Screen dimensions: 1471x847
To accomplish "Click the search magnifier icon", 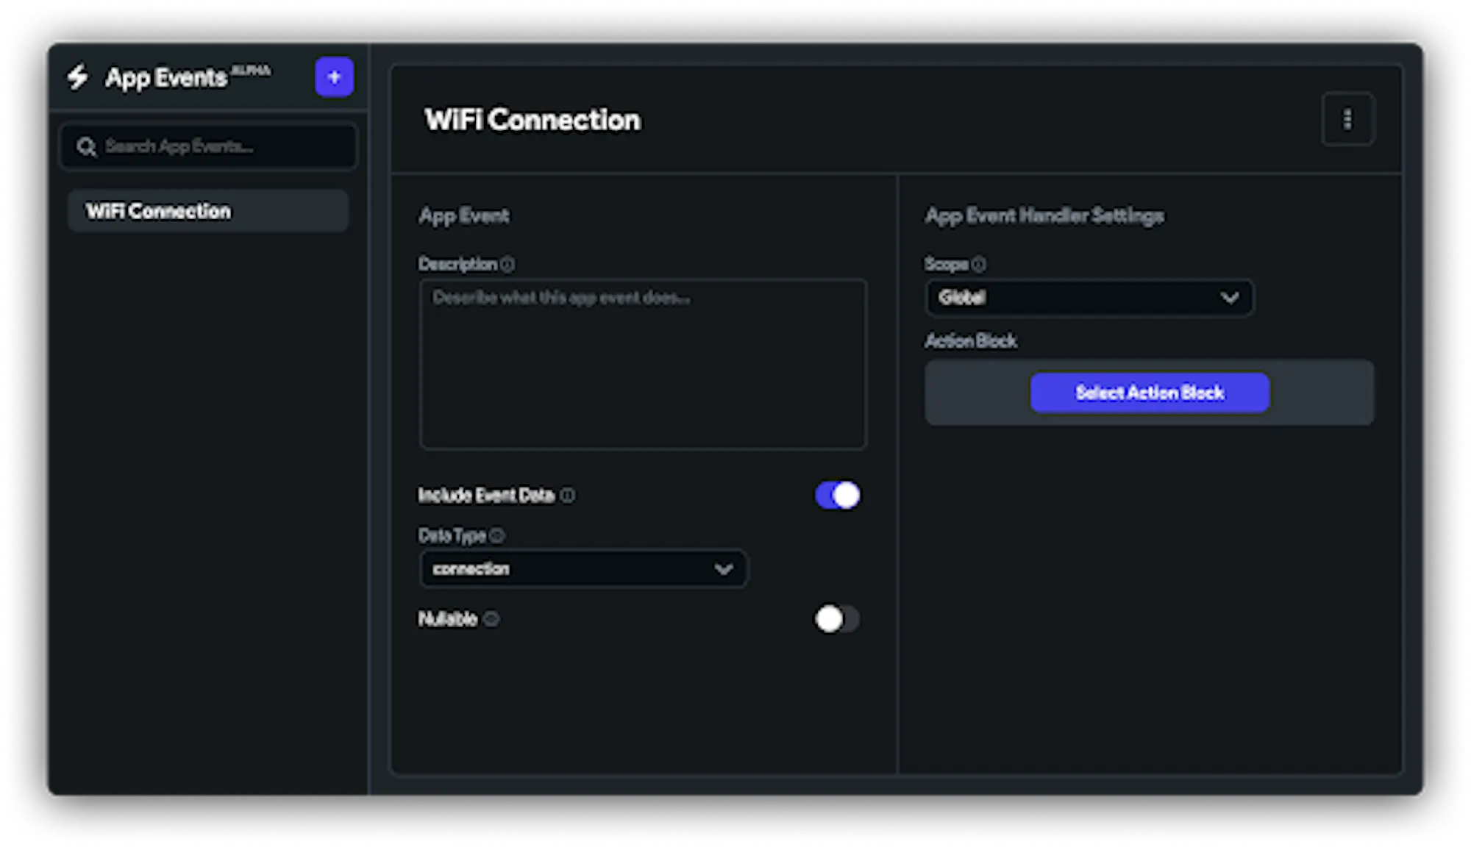I will click(86, 146).
